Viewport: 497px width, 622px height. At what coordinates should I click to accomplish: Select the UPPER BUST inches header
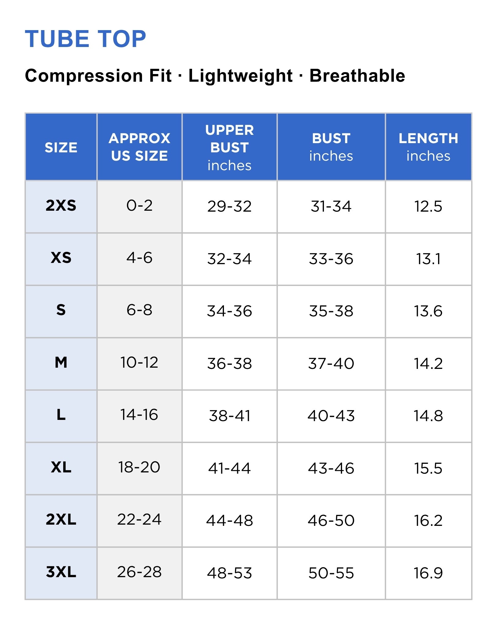[x=229, y=147]
